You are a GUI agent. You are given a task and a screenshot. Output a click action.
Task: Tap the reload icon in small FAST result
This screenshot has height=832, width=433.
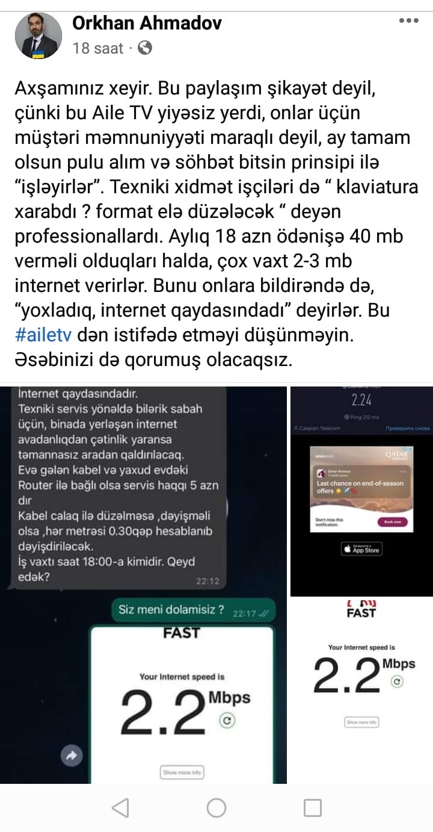point(396,681)
